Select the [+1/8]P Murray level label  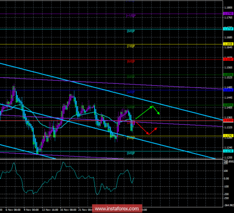pyautogui.click(x=131, y=16)
